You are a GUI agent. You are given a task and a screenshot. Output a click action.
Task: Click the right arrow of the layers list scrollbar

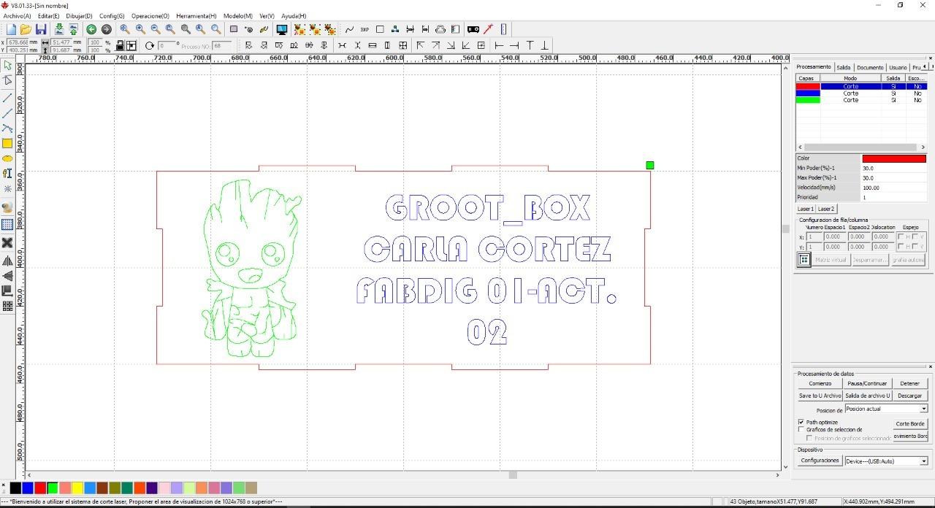pos(923,147)
